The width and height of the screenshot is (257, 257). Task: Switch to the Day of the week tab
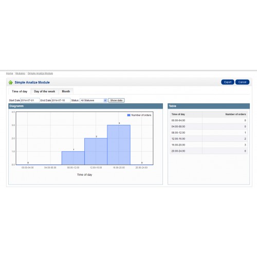tap(45, 91)
